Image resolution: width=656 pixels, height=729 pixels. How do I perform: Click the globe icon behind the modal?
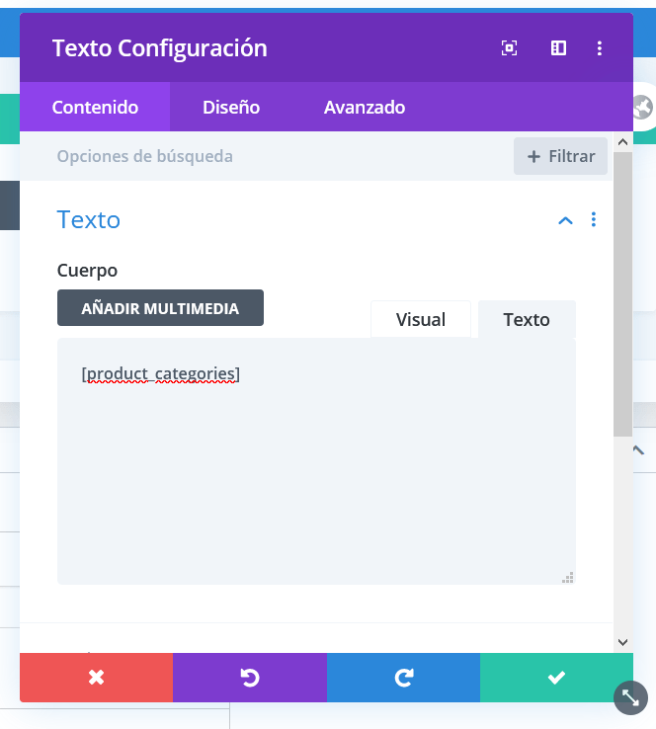pyautogui.click(x=643, y=108)
